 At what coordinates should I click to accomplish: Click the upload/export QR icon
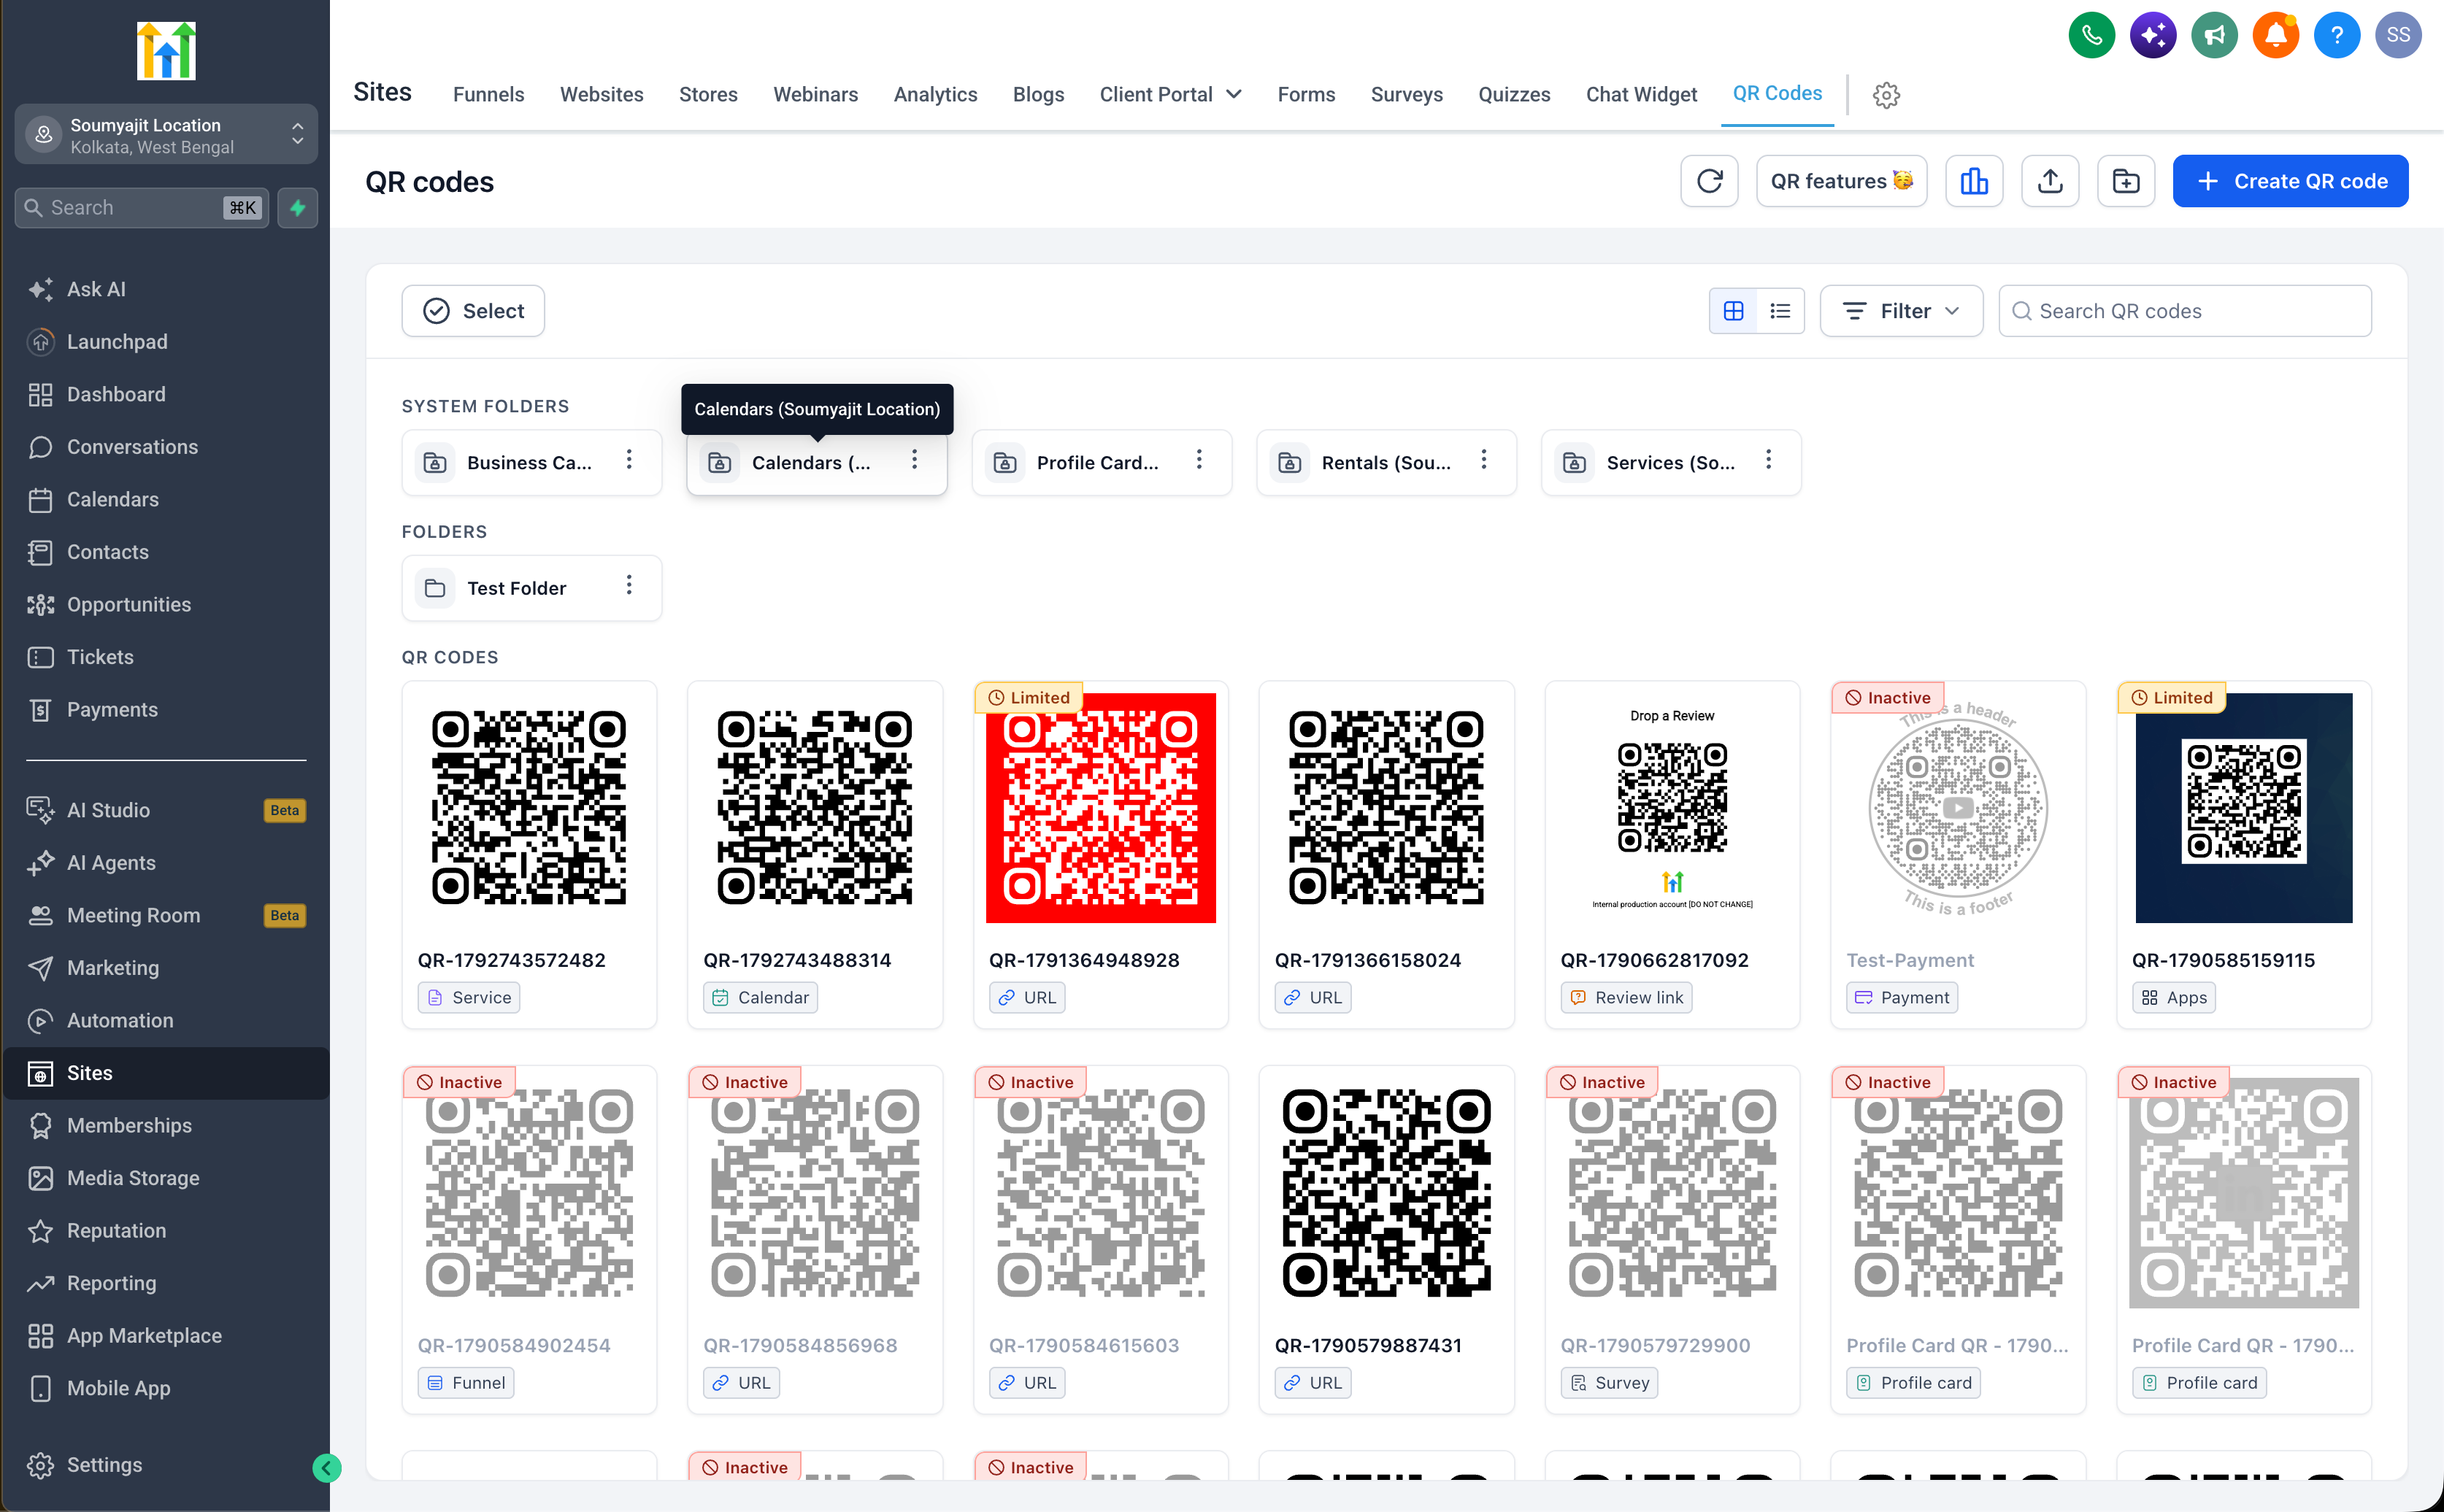(2049, 181)
